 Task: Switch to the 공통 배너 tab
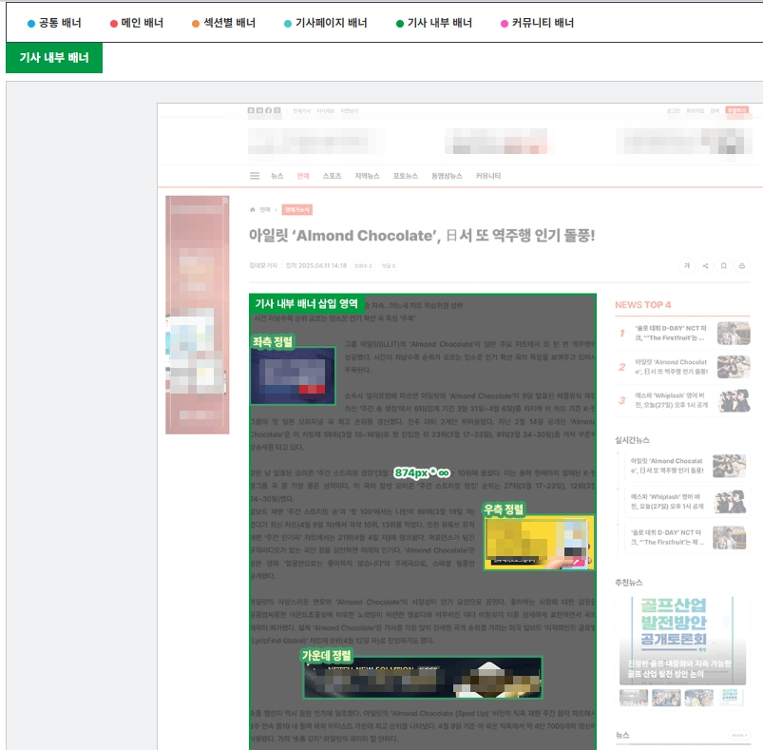click(54, 23)
